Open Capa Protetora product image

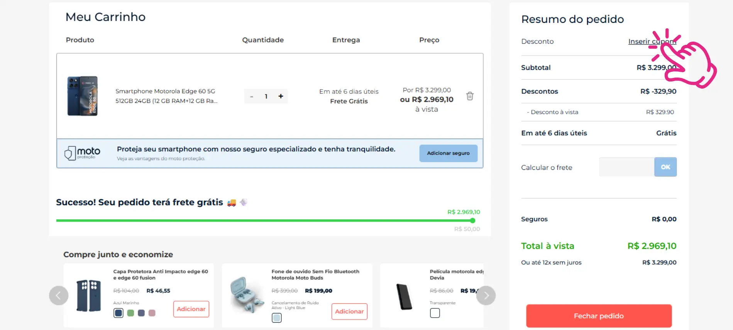click(89, 296)
